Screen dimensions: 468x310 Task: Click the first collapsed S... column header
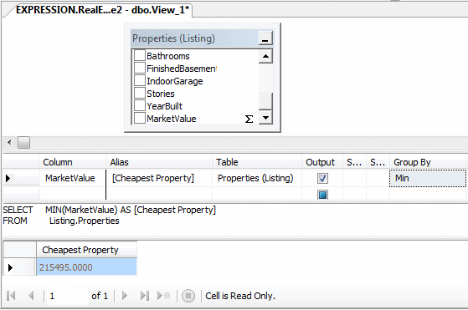click(354, 162)
